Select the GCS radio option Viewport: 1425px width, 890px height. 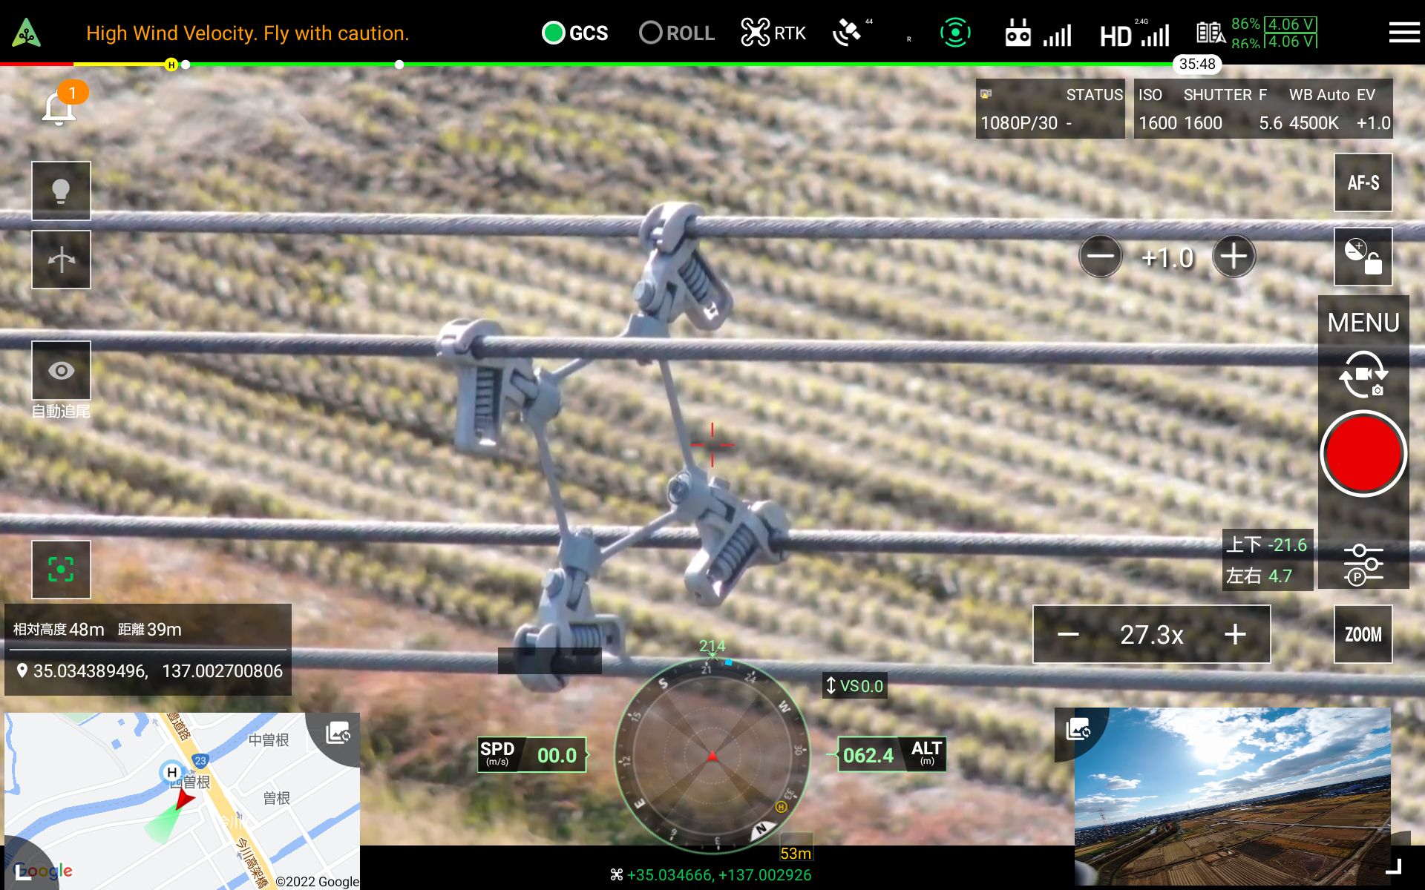[554, 33]
